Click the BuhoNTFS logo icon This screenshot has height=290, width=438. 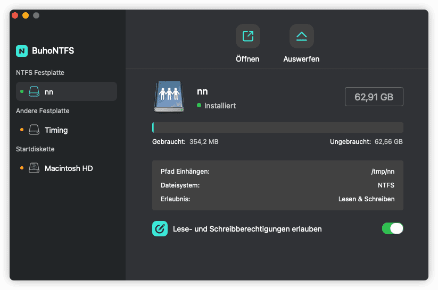click(x=22, y=51)
